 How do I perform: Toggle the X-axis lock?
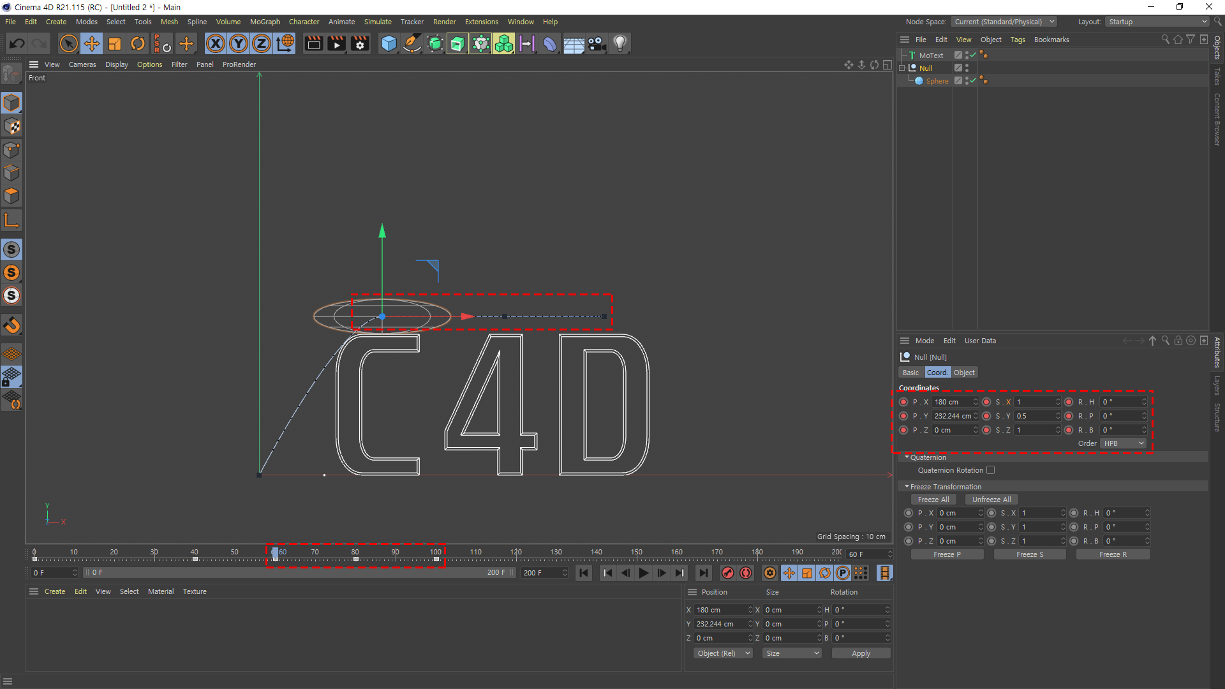(216, 43)
